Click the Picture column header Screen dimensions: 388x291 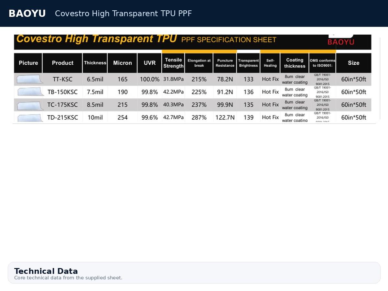28,63
